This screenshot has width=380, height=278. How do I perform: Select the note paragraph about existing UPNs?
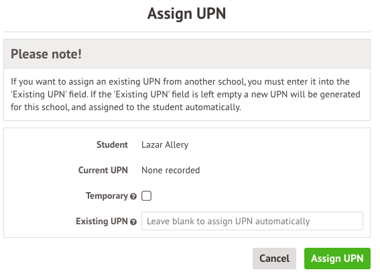click(186, 94)
